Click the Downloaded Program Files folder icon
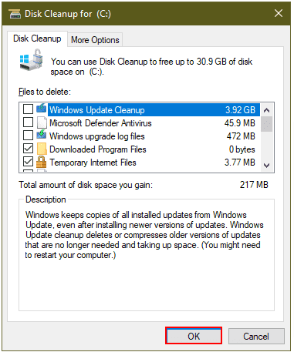294x352 pixels. coord(42,149)
